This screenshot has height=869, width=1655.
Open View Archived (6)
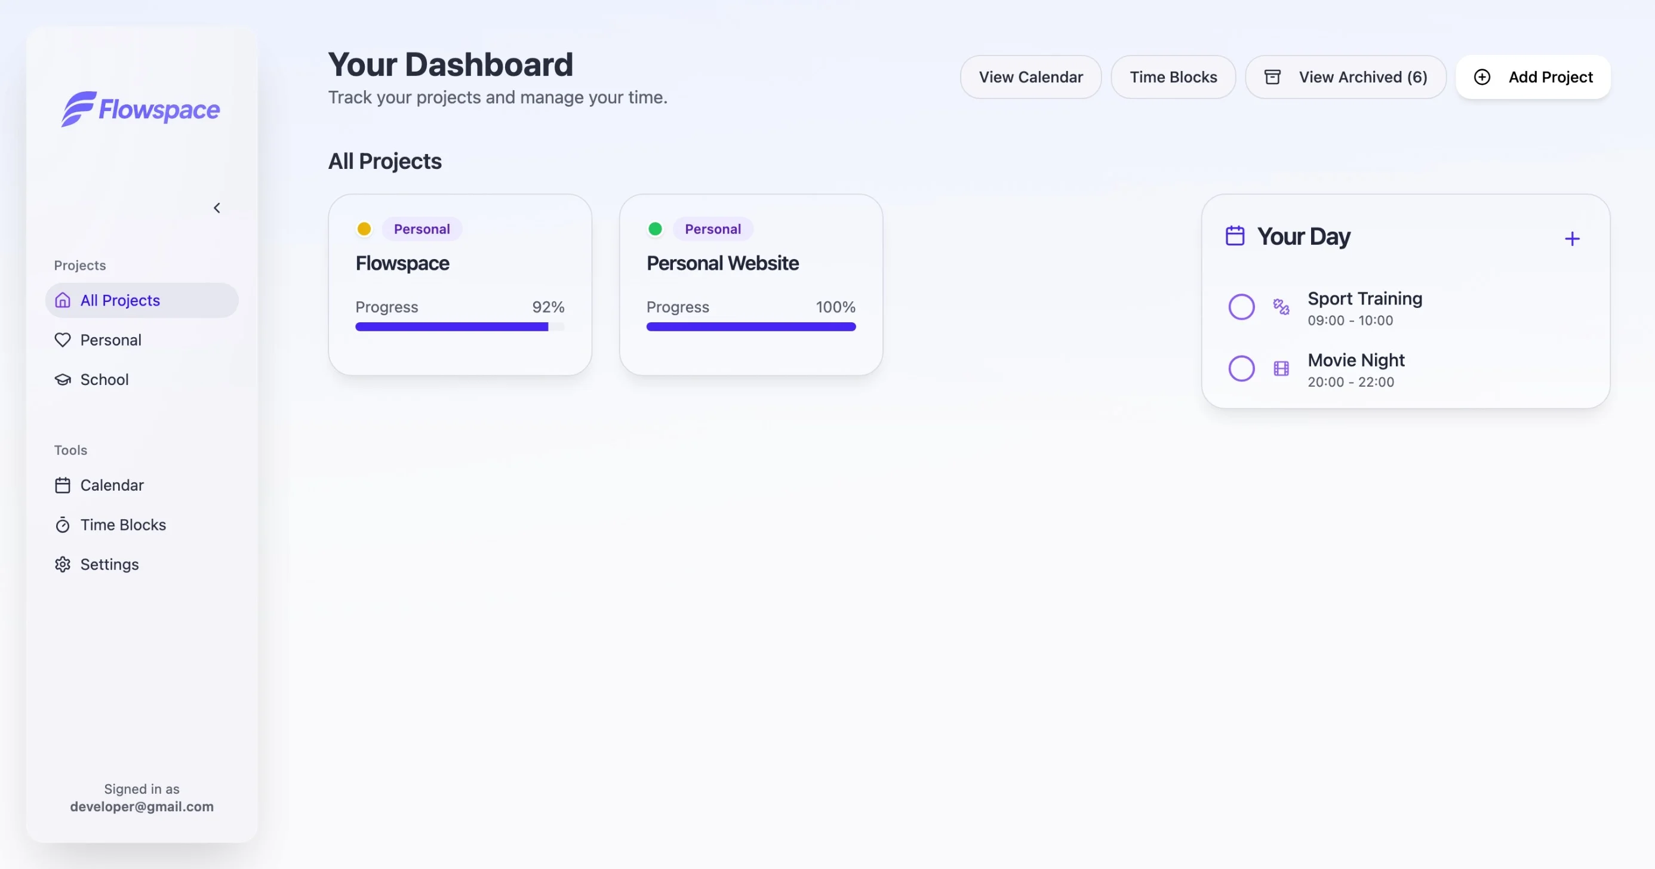1346,76
